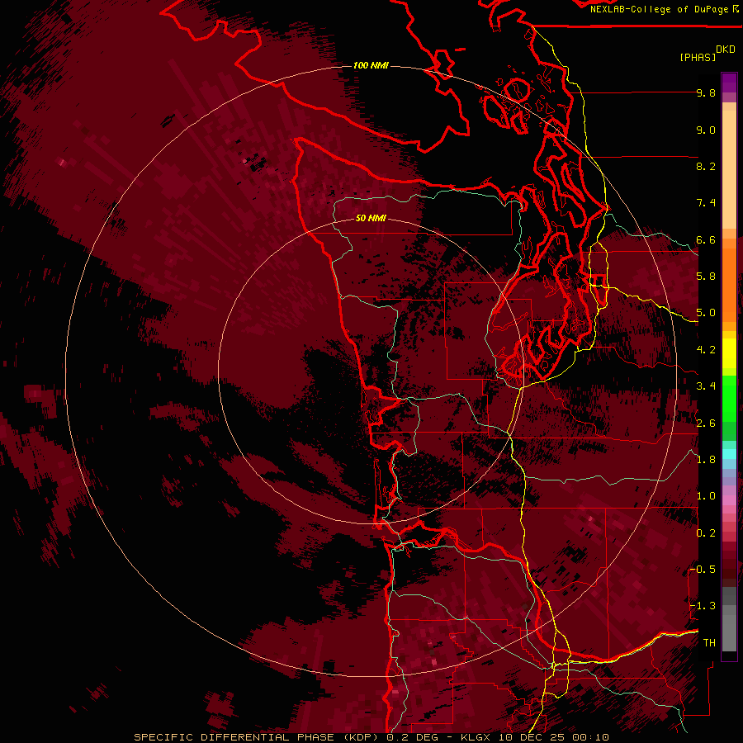Click the [PHAS] units label
The width and height of the screenshot is (743, 743).
(698, 57)
